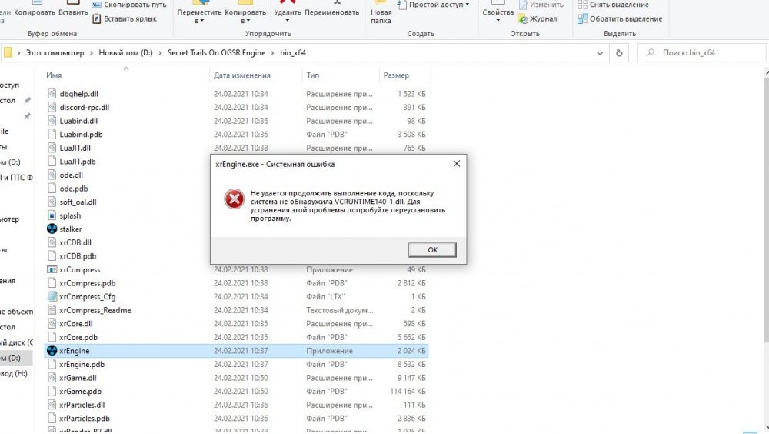Select the xrGame.pdb file icon
The height and width of the screenshot is (434, 769).
(x=52, y=391)
